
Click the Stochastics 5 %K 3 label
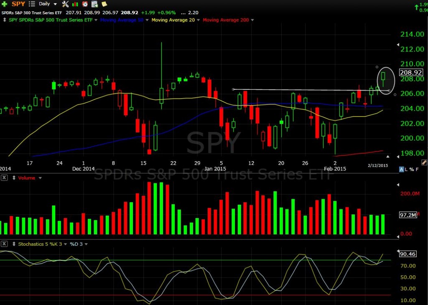click(40, 244)
